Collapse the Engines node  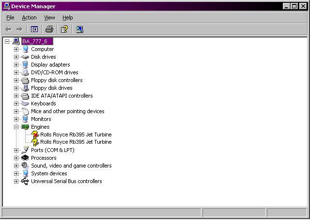(16, 127)
